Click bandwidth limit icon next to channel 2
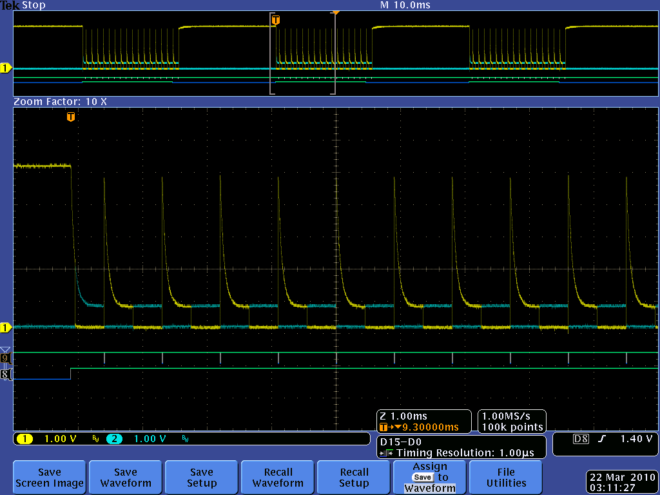This screenshot has width=660, height=495. tap(185, 439)
